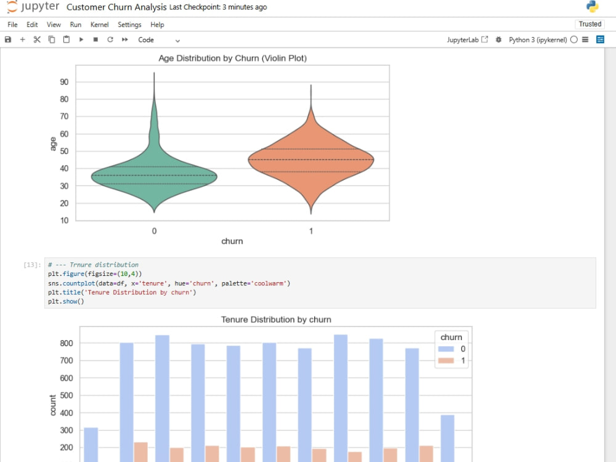Viewport: 616px width, 462px height.
Task: Click the Jupyter logo
Action: coord(33,7)
